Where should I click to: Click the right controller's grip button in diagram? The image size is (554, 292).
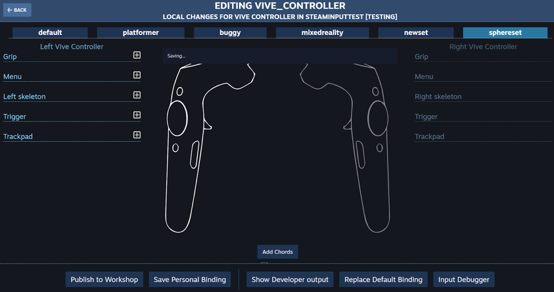click(x=360, y=155)
